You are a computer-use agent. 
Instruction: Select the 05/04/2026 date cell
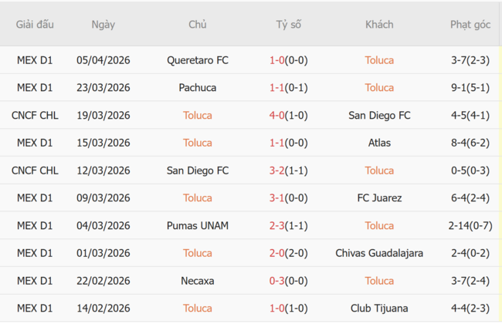(103, 60)
